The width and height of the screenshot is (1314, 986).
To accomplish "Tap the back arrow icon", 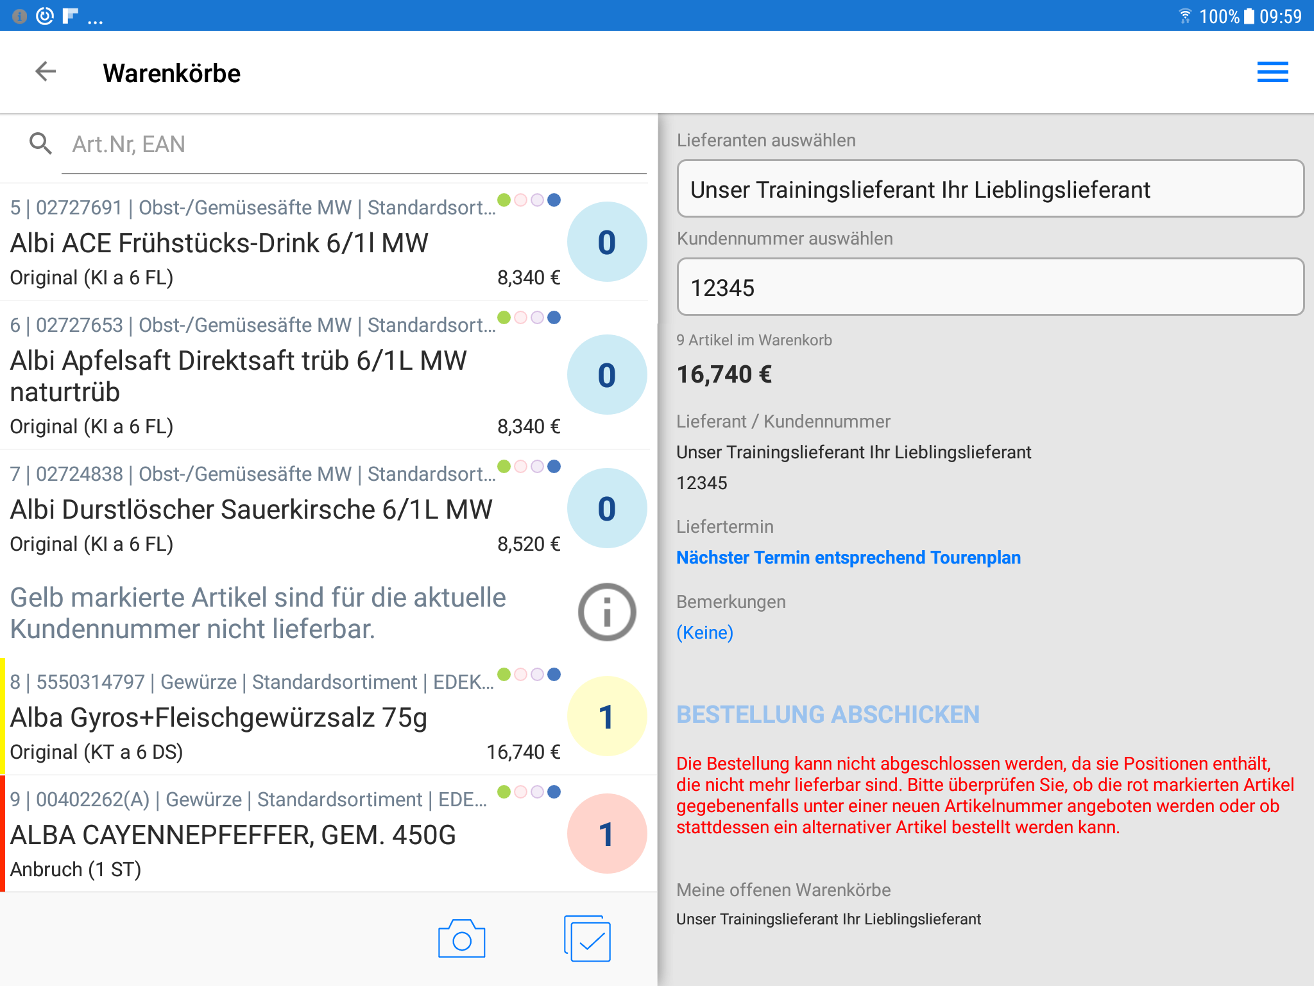I will coord(46,72).
